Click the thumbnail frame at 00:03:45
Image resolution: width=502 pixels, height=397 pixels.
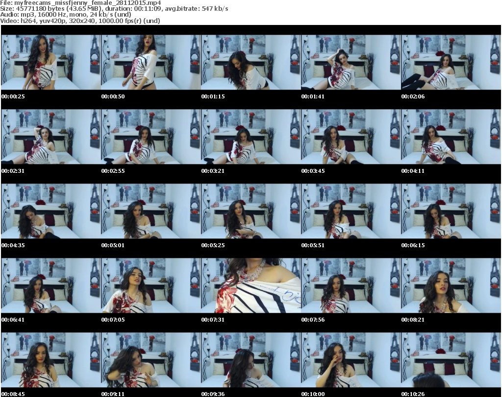point(351,137)
